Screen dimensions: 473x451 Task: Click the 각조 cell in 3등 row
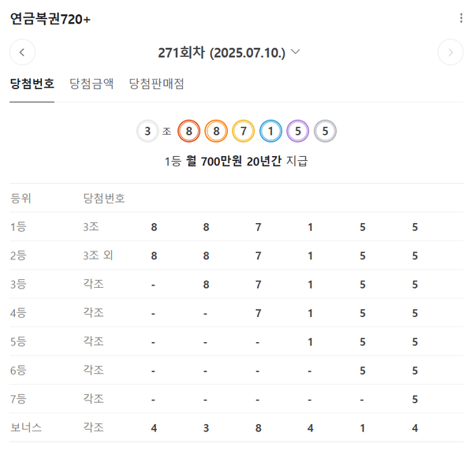(x=93, y=284)
